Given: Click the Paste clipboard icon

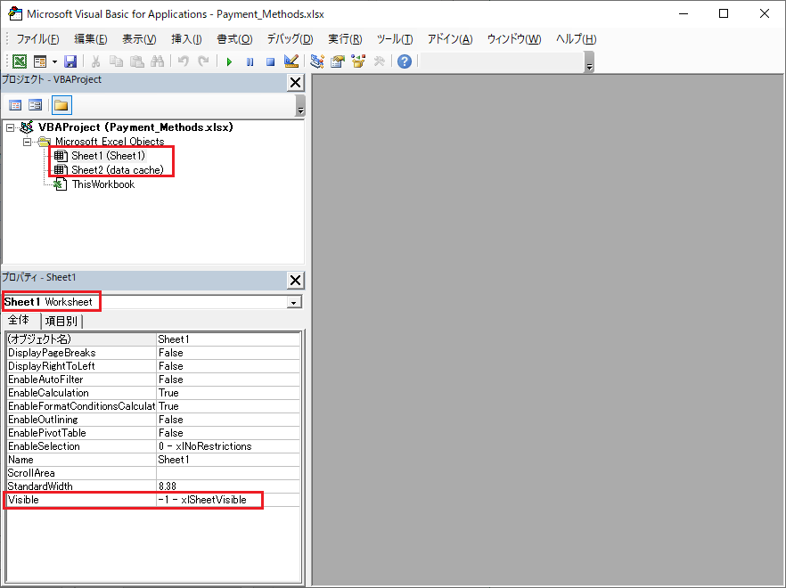Looking at the screenshot, I should 137,61.
